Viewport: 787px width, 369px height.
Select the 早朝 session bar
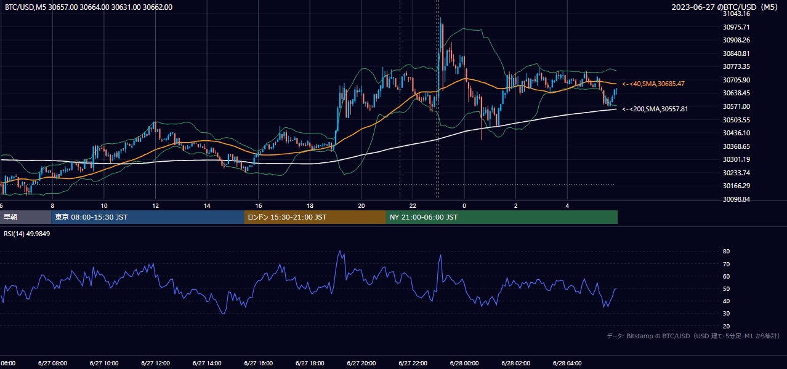pyautogui.click(x=26, y=217)
